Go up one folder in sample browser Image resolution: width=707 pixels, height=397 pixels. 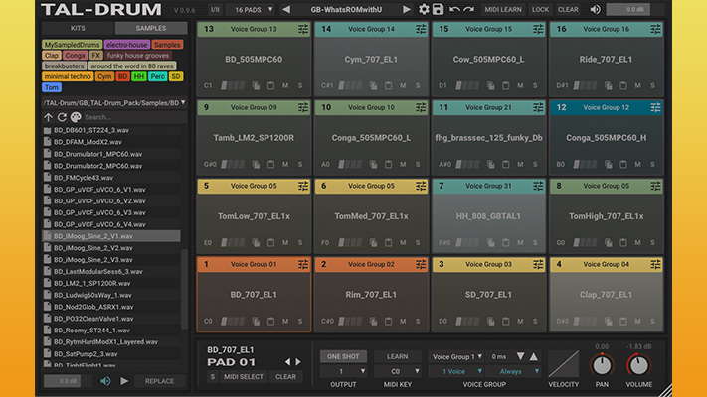[x=48, y=117]
